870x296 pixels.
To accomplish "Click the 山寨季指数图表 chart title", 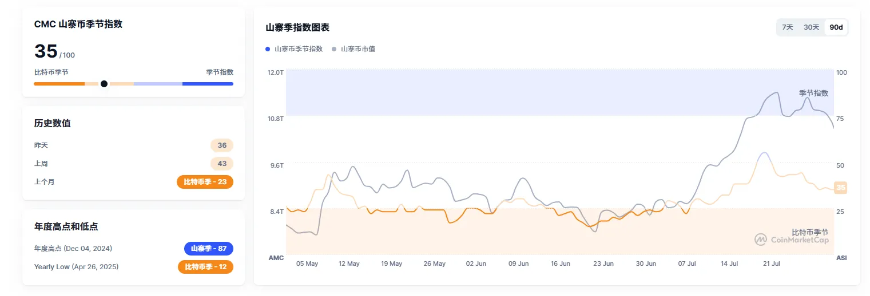I will point(297,27).
